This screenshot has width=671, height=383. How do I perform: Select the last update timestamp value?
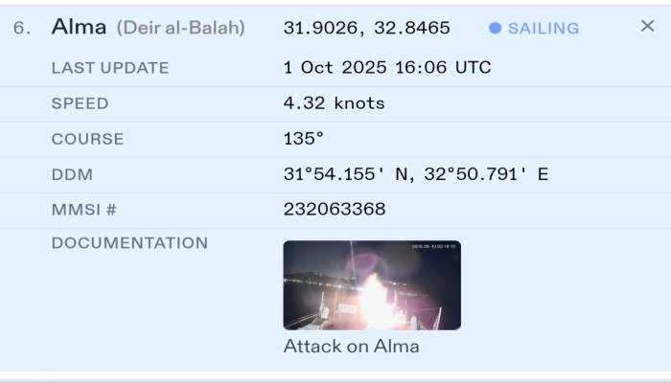tap(387, 68)
